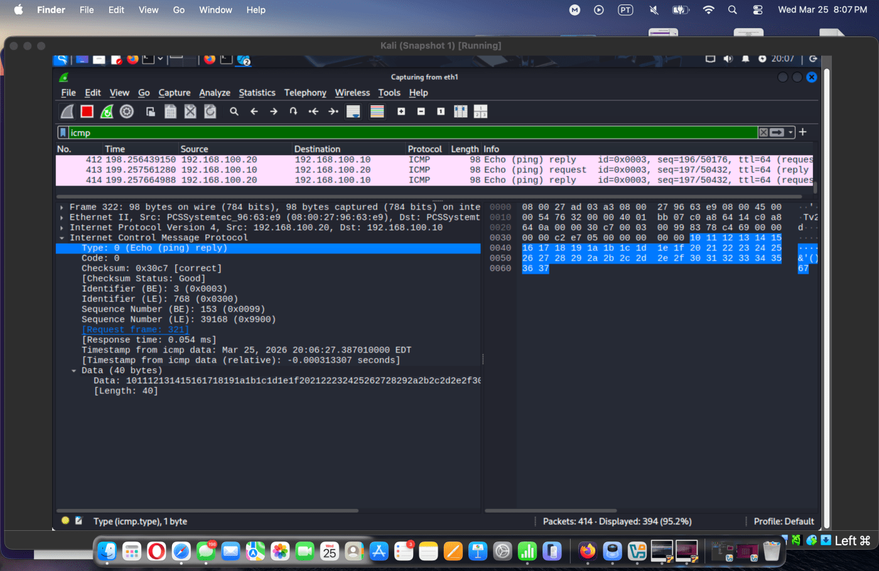Toggle packet list colorization
The height and width of the screenshot is (571, 879).
[377, 112]
